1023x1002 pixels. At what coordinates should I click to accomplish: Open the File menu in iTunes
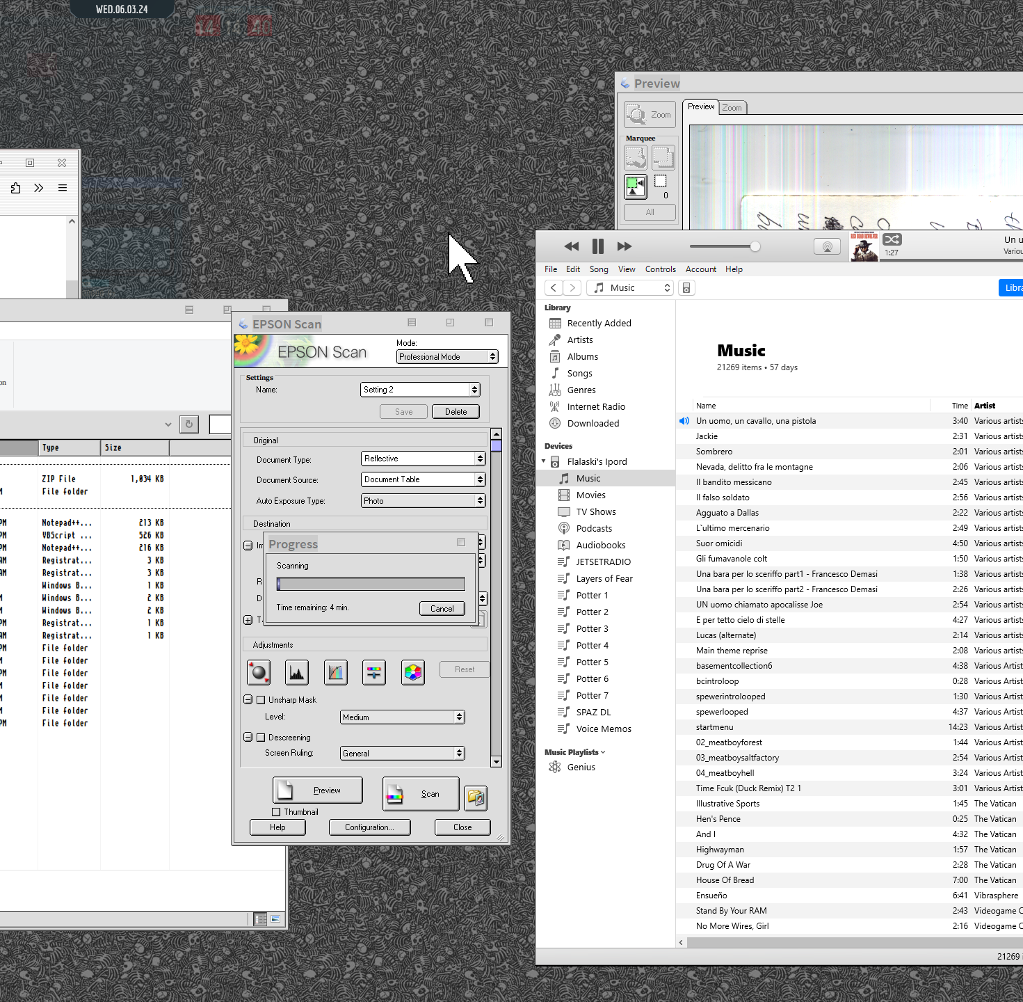(551, 269)
